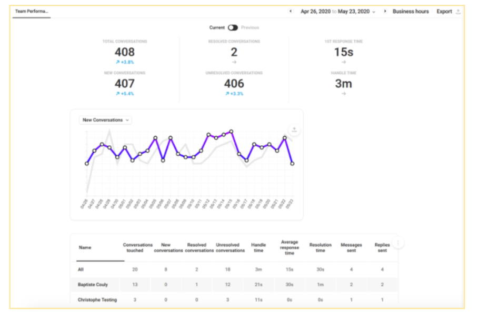Click the 05/12 chart data point
The height and width of the screenshot is (320, 479).
pyautogui.click(x=208, y=135)
